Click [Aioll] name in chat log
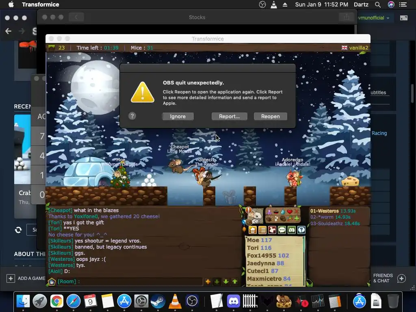Image resolution: width=416 pixels, height=312 pixels. [55, 271]
